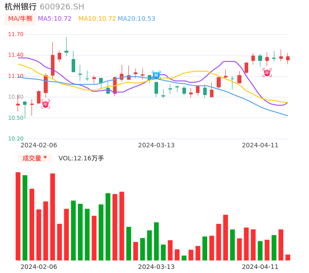Click the 2024-04-11 date under the price chart
Image resolution: width=309 pixels, height=273 pixels.
(x=260, y=145)
